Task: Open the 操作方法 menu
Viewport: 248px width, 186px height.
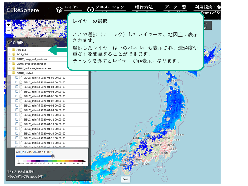Action: (x=144, y=7)
